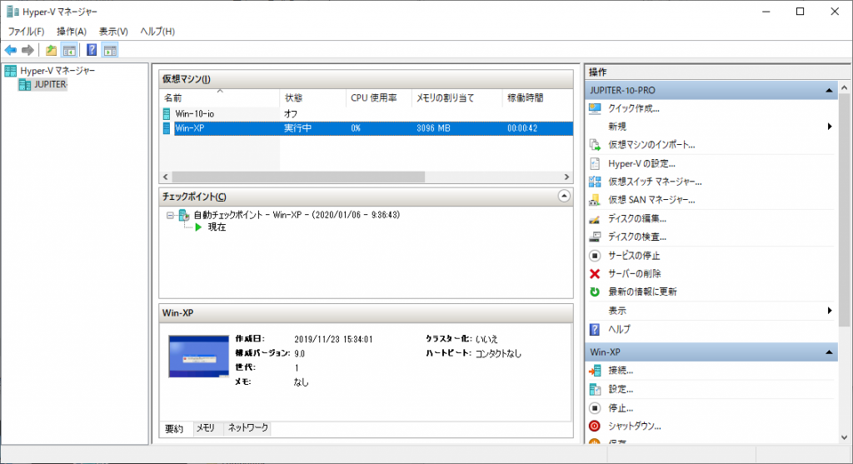Click 仮想 SAN マネージャー icon
Image resolution: width=853 pixels, height=464 pixels.
point(595,200)
